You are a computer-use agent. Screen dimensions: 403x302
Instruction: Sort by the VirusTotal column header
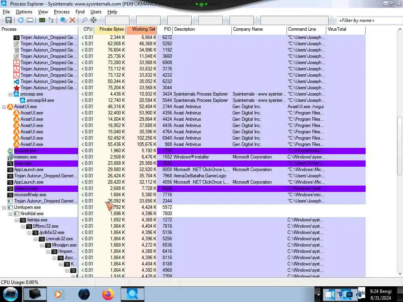point(346,29)
